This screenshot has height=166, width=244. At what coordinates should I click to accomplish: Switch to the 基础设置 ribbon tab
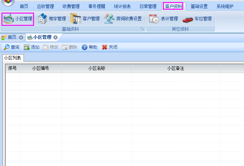tap(199, 6)
